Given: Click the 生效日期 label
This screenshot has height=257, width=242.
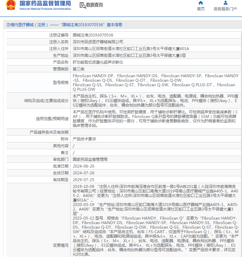Looking at the screenshot, I should coord(61,173).
